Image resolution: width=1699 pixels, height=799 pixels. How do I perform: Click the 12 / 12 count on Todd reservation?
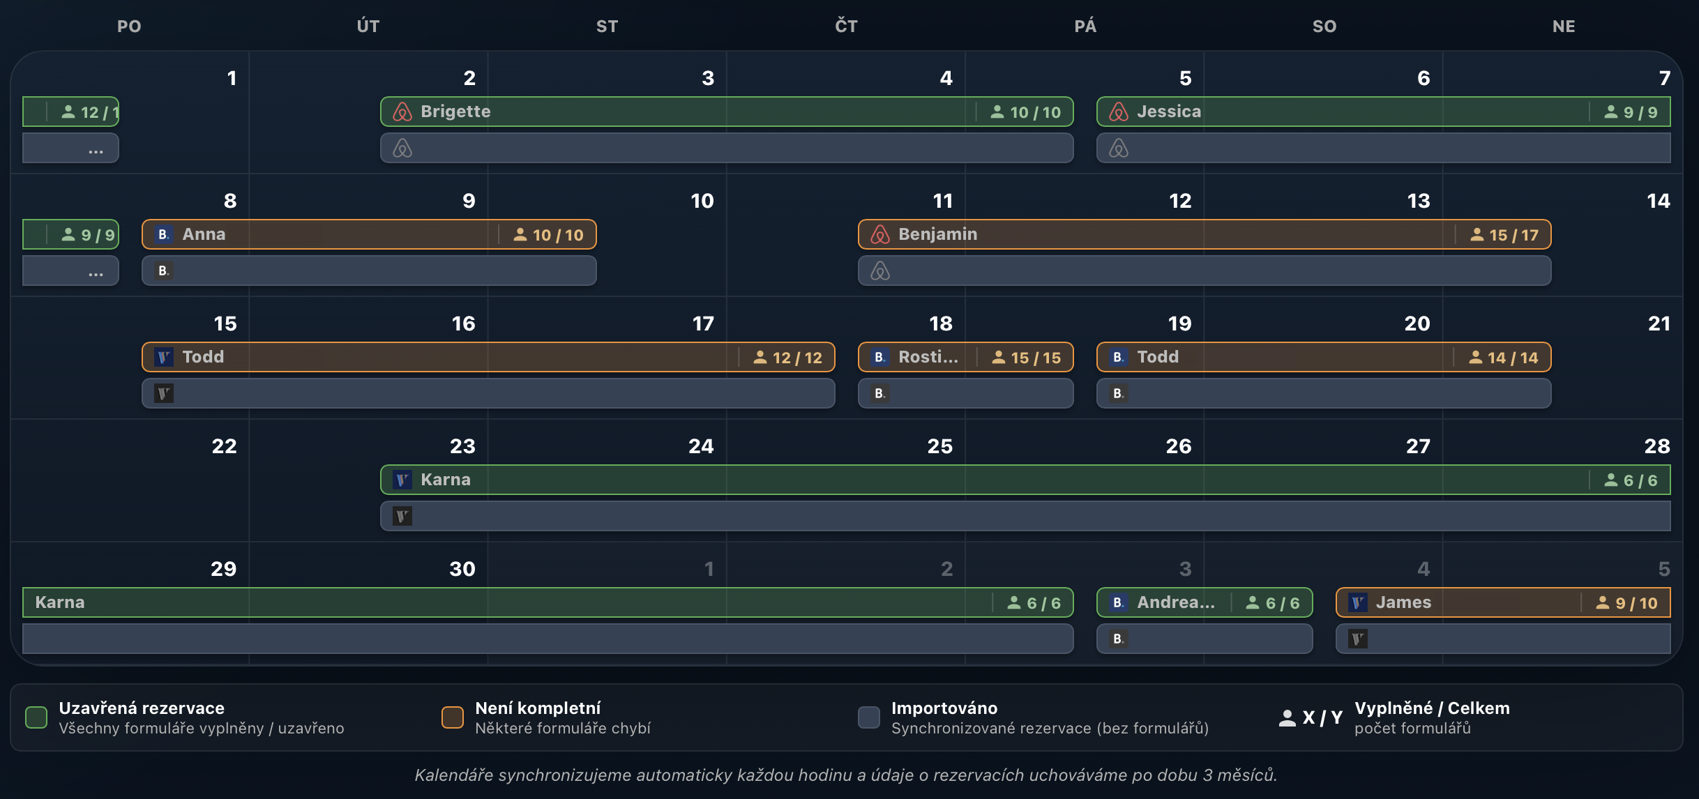coord(797,358)
